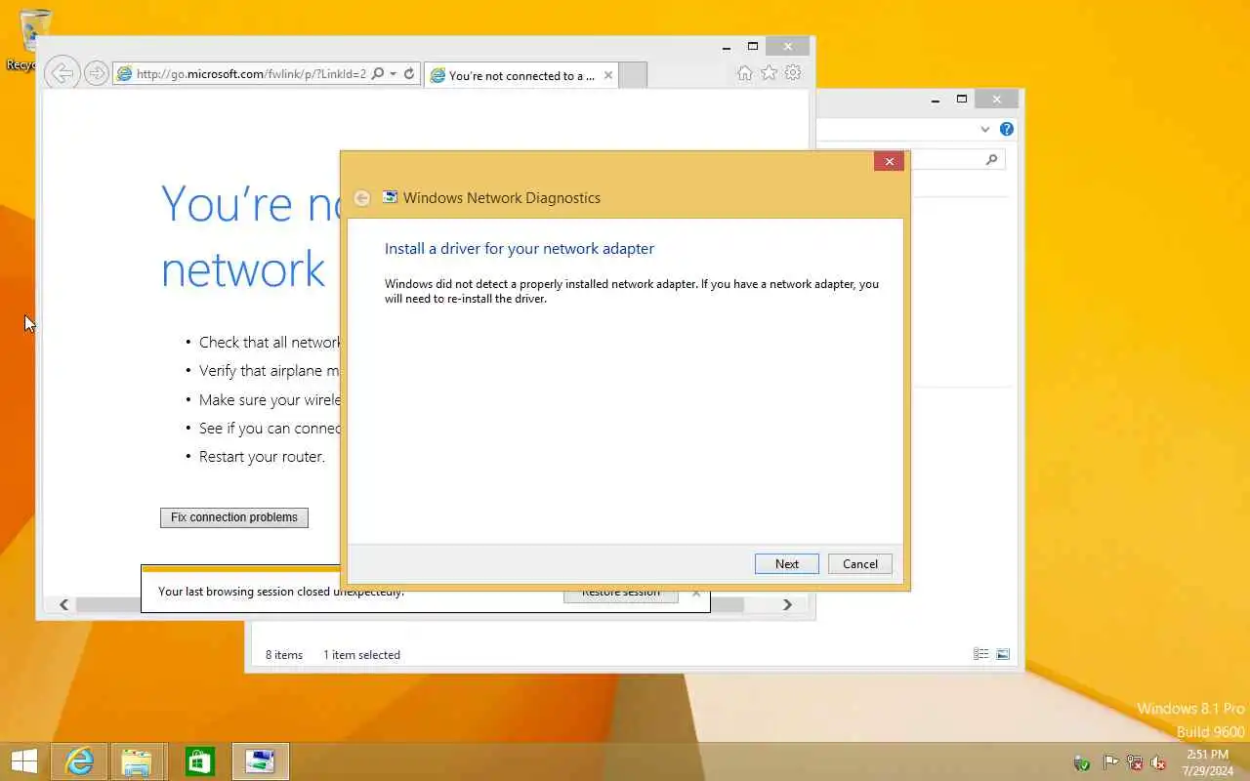Open the Internet Explorer Tools gear
The height and width of the screenshot is (781, 1250).
[x=793, y=73]
